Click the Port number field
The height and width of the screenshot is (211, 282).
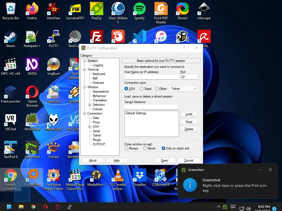(x=189, y=77)
